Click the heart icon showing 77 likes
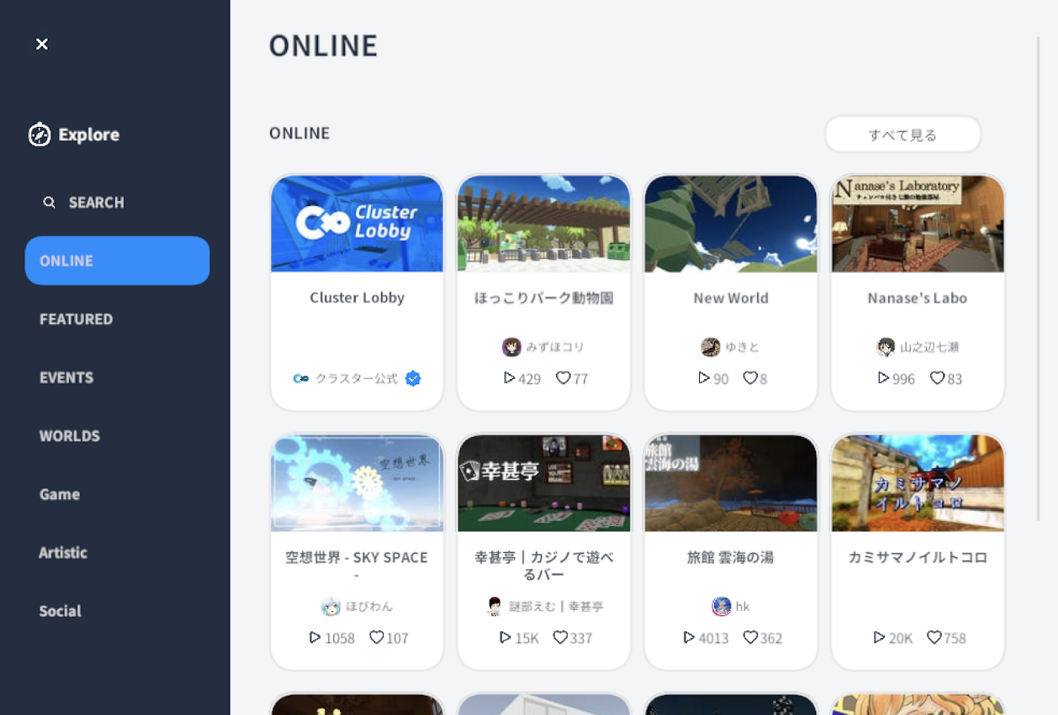 [x=563, y=378]
